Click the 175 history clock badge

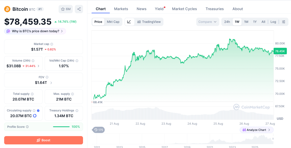[98, 130]
